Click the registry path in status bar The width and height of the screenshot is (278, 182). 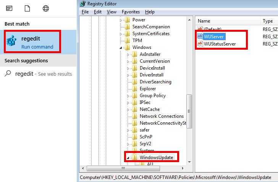[x=176, y=177]
